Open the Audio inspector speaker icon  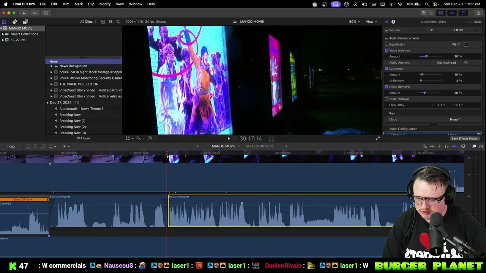click(387, 22)
